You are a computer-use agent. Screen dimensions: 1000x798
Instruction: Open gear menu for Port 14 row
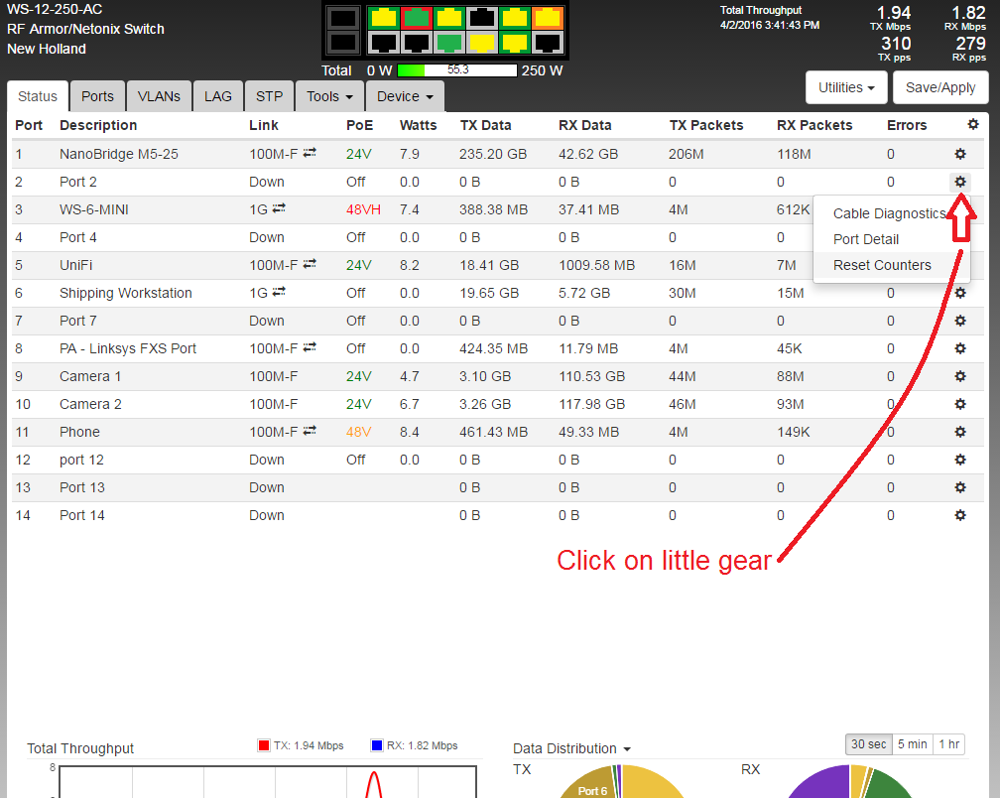pos(959,515)
